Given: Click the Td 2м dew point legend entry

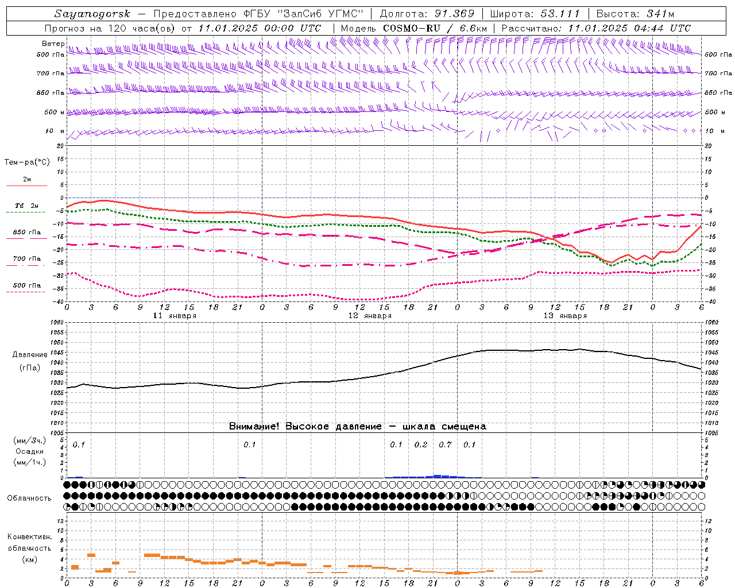Looking at the screenshot, I should coord(26,206).
